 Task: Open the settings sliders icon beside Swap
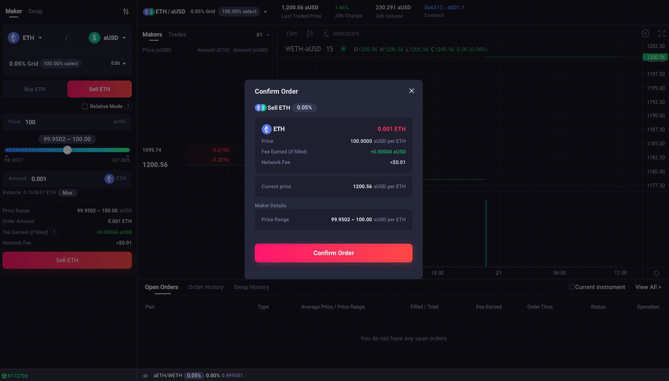pos(126,11)
